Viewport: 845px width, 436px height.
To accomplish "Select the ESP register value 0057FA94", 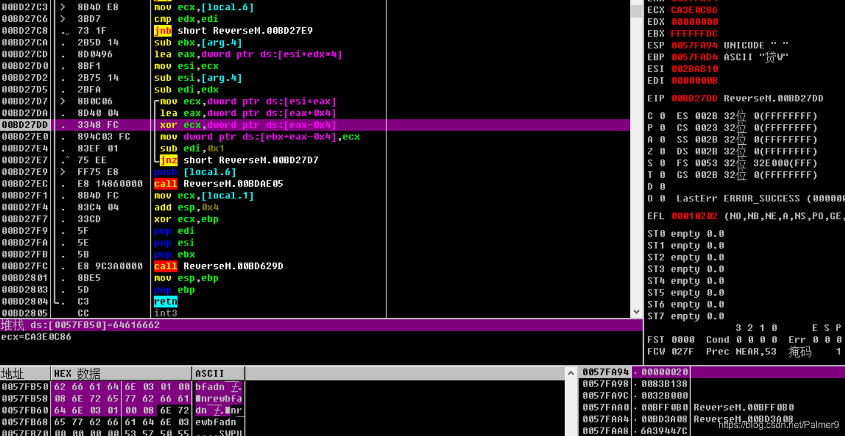I will [694, 45].
